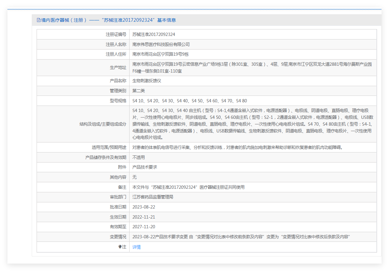Click the 适用范围/预期用途 label cell
This screenshot has height=271, width=389.
point(83,147)
